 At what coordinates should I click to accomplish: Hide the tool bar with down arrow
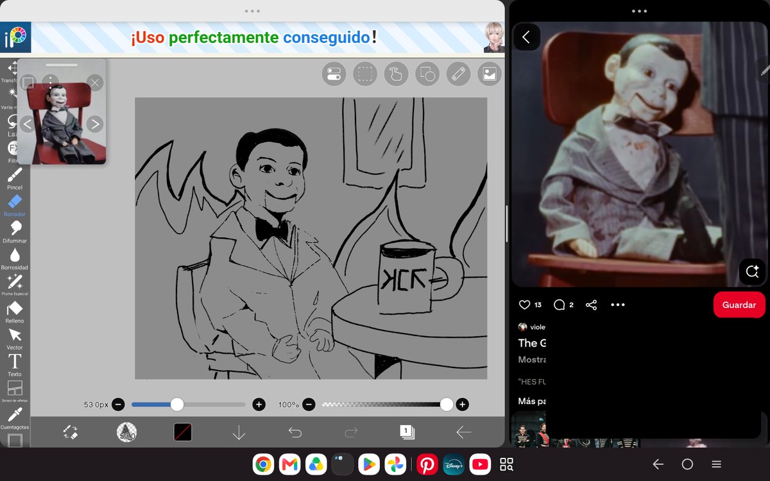(239, 432)
